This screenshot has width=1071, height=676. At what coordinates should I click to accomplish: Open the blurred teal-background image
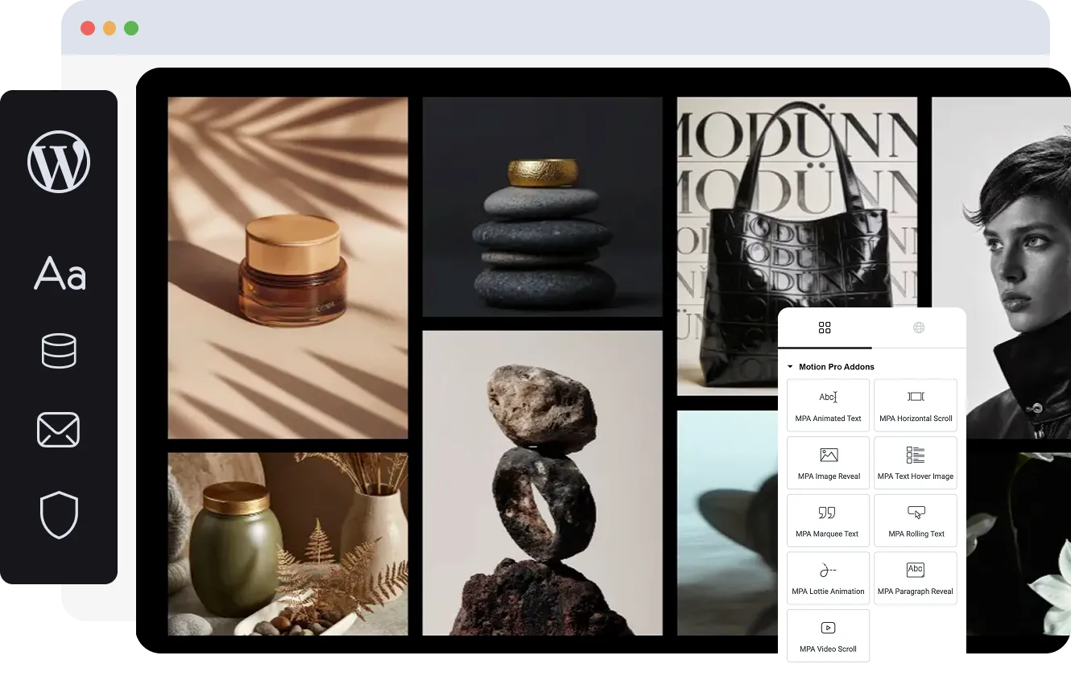(x=728, y=523)
